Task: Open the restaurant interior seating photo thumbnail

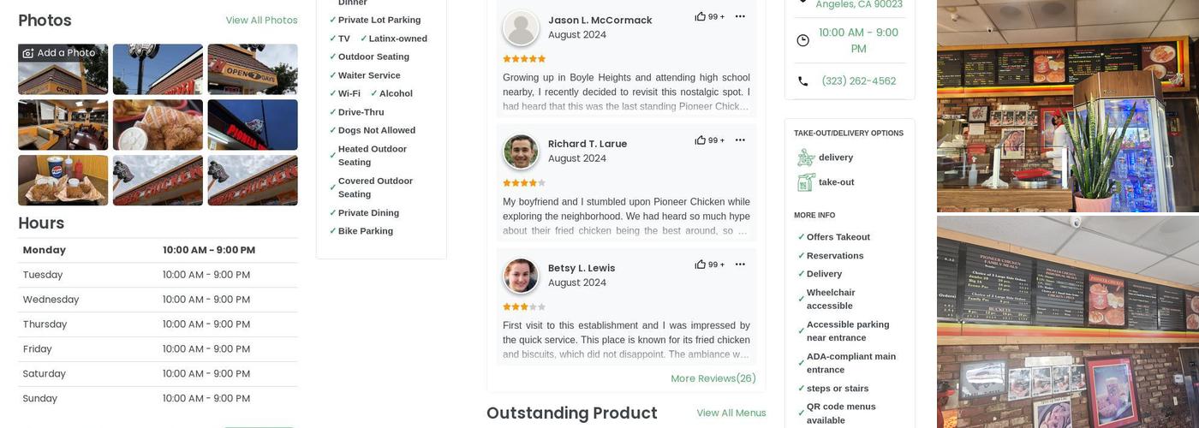Action: point(63,125)
